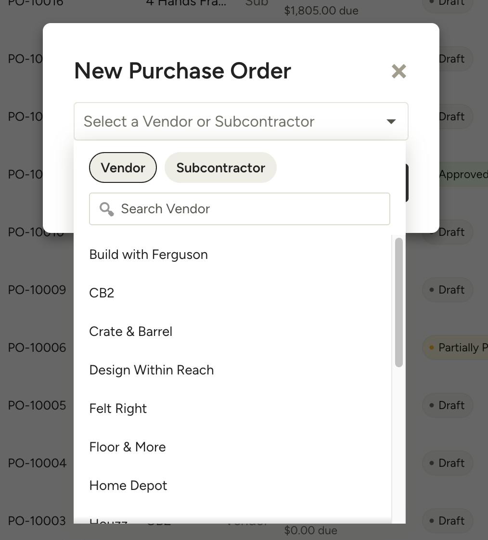Switch to the Subcontractor list

220,167
